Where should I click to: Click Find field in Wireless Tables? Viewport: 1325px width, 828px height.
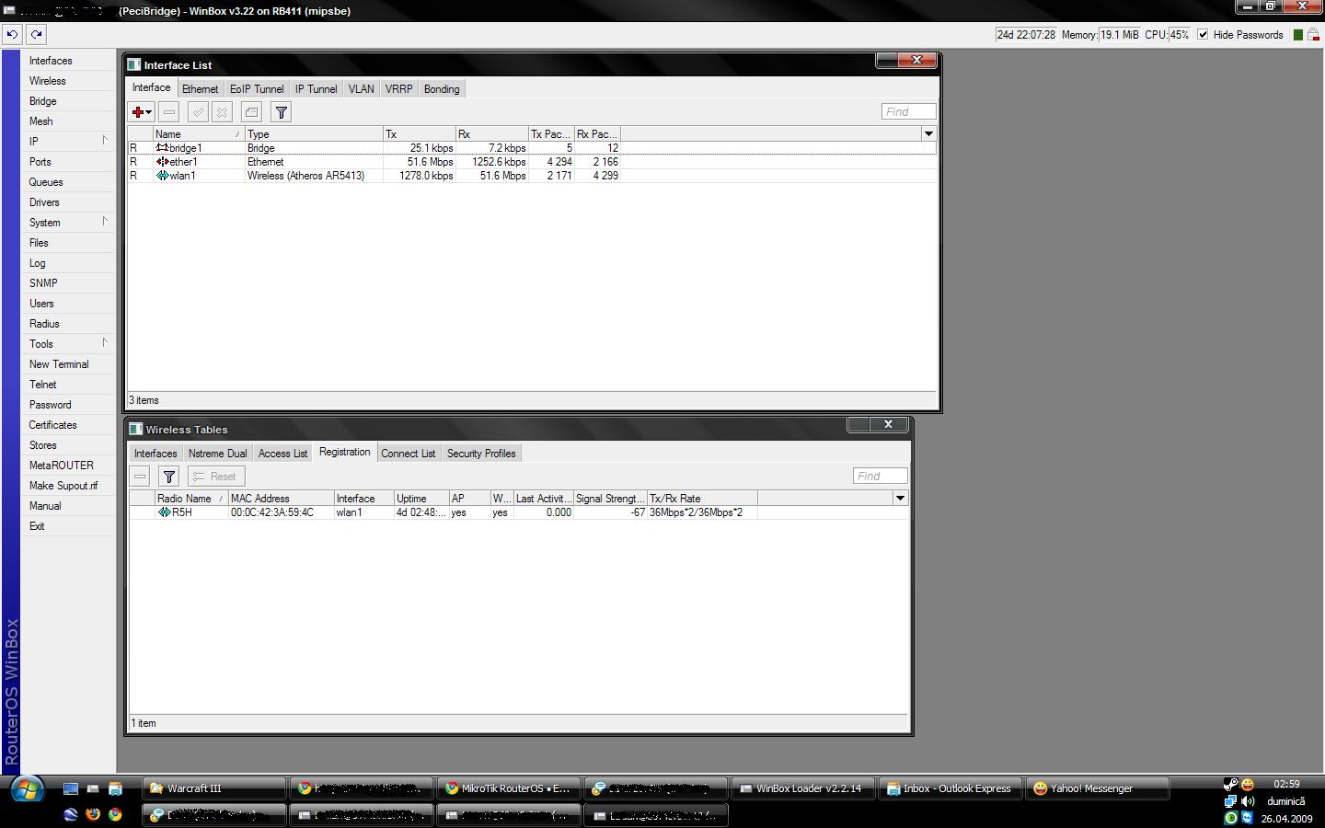pyautogui.click(x=880, y=477)
